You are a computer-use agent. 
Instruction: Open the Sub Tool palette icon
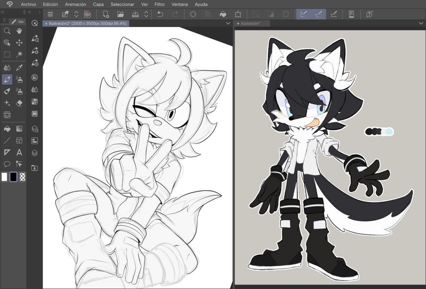[x=35, y=39]
